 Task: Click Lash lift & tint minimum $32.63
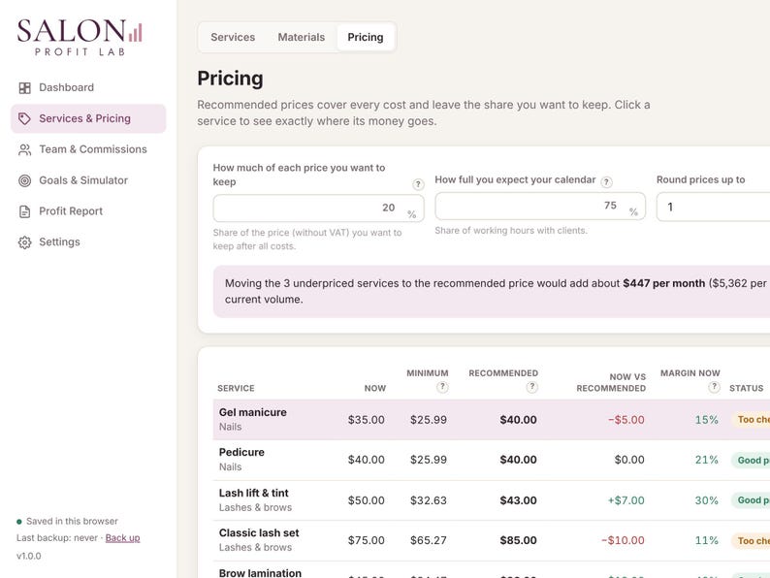tap(429, 500)
